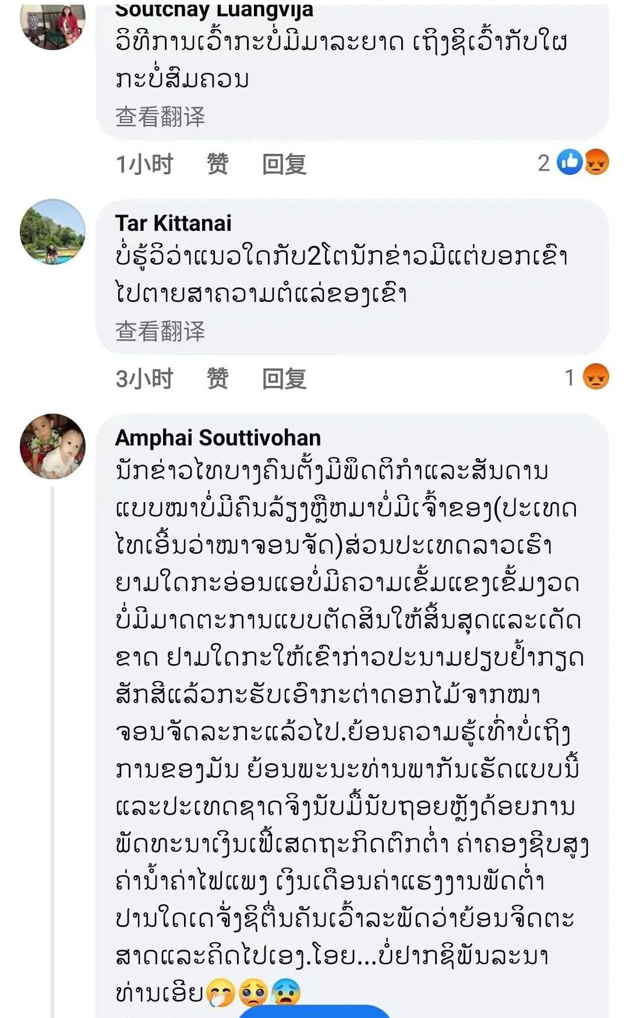Open Tar Kittanai's profile picture

pyautogui.click(x=52, y=232)
